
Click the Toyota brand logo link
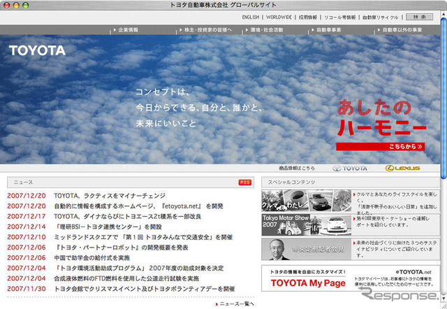[350, 168]
